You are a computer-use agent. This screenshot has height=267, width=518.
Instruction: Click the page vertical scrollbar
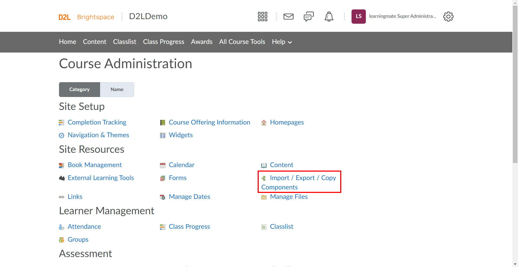click(515, 84)
